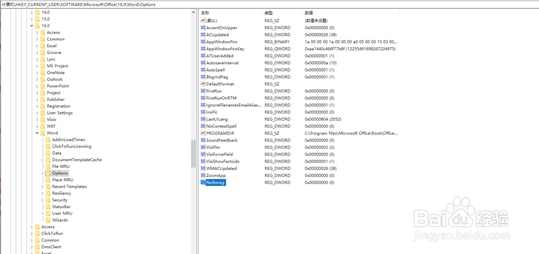The image size is (539, 254).
Task: Expand the Recent Templates key
Action: (x=43, y=187)
